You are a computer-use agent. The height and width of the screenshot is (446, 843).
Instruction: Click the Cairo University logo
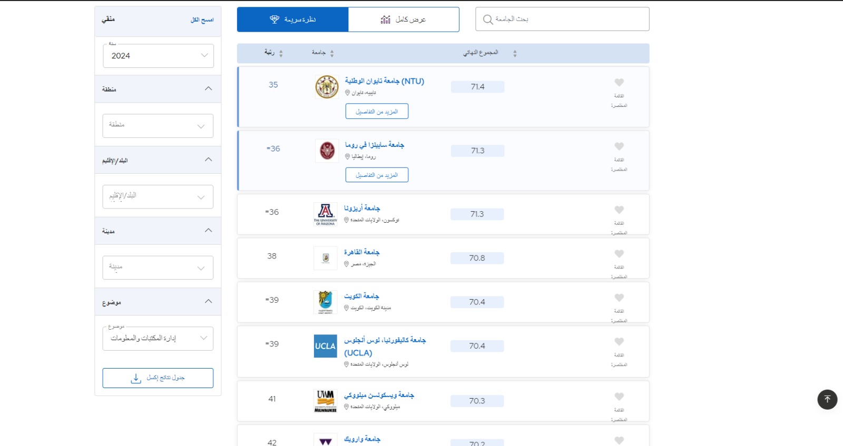[325, 258]
